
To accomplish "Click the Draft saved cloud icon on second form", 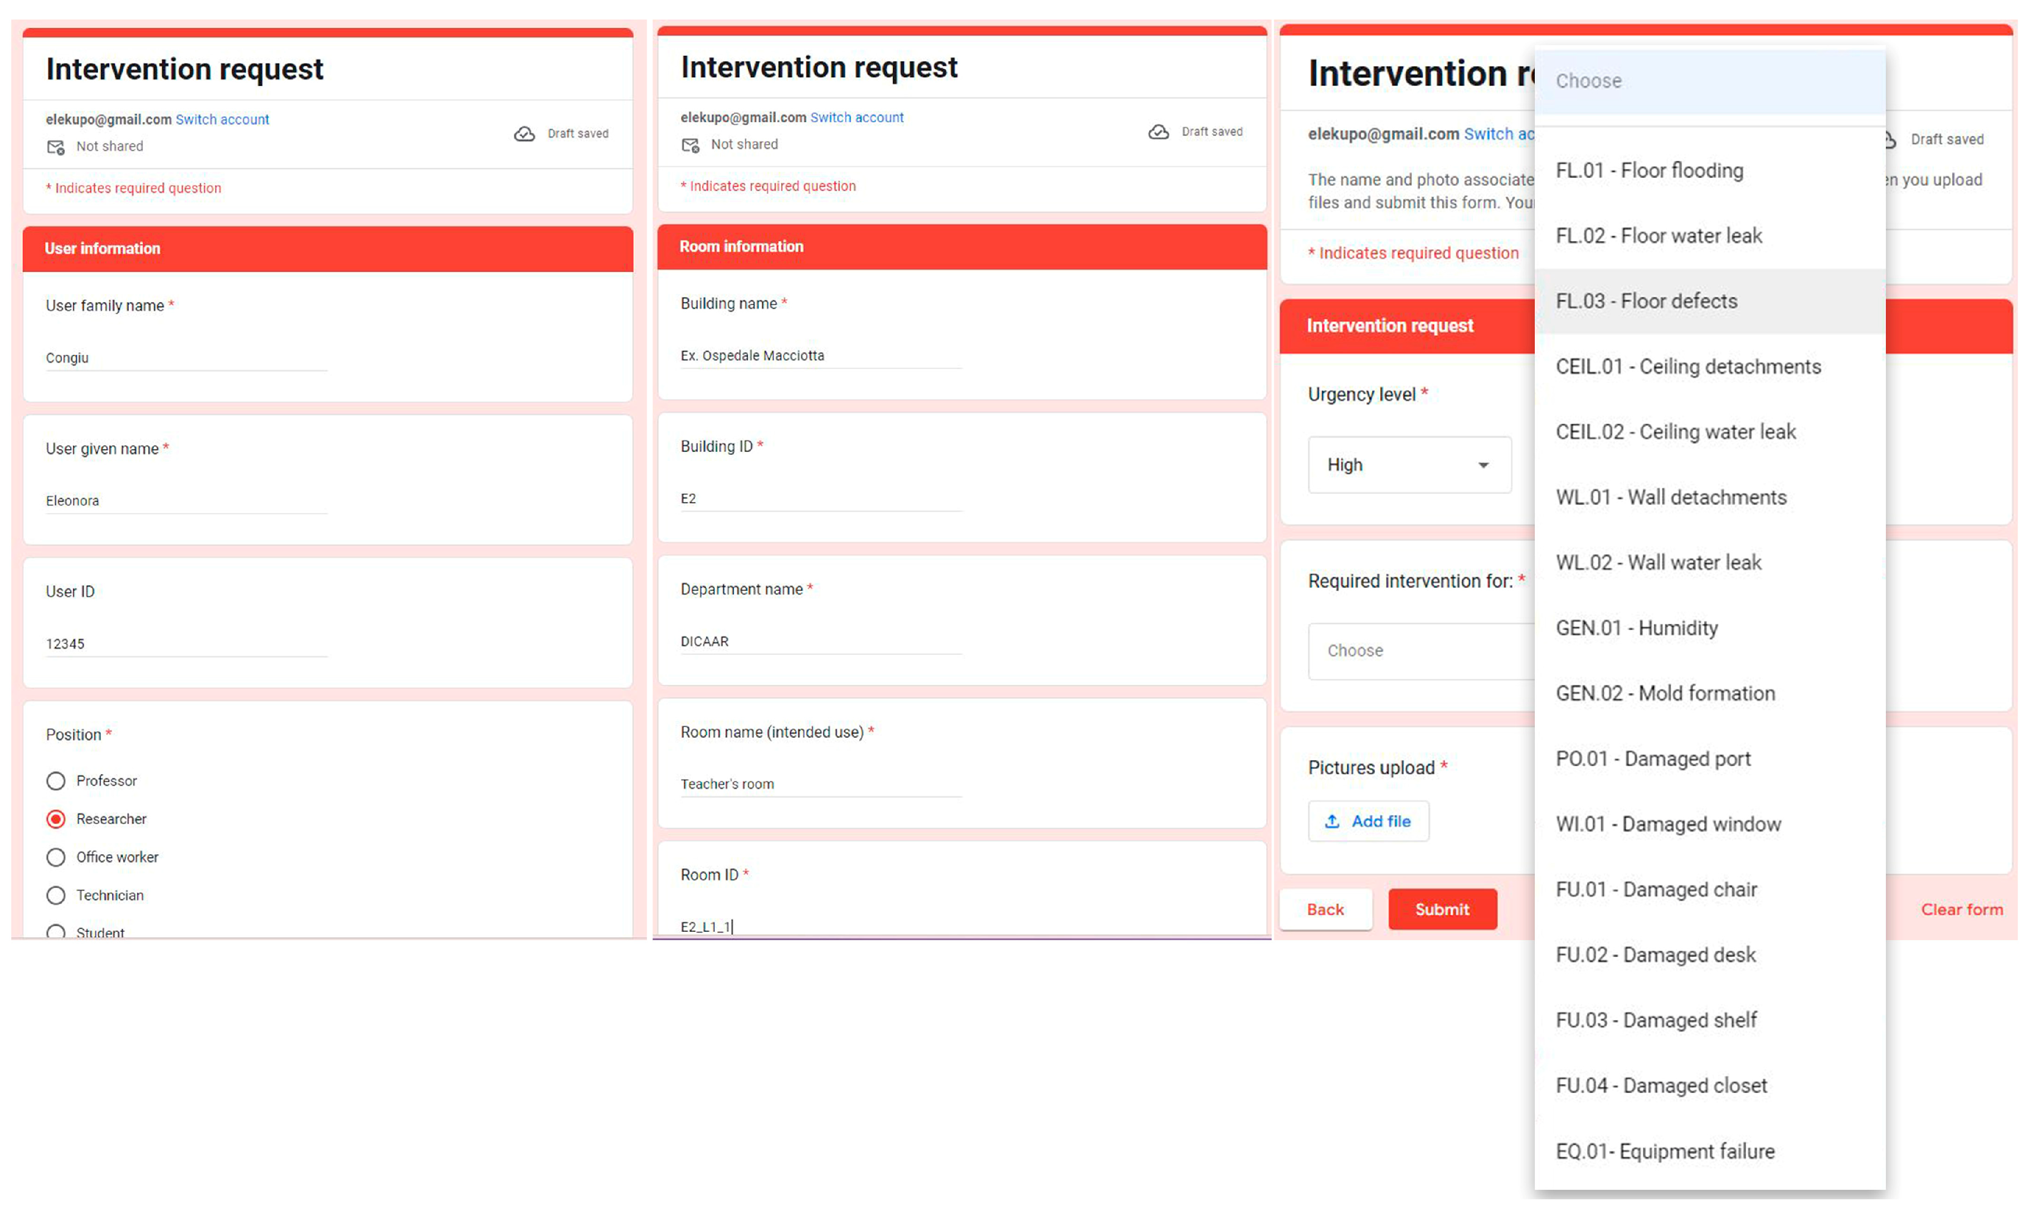I will 1159,131.
